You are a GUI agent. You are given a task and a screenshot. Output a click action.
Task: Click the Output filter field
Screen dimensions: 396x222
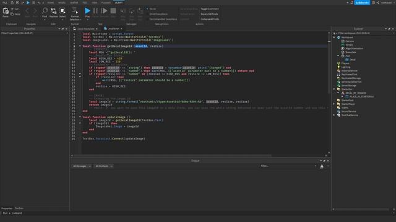tap(288, 166)
